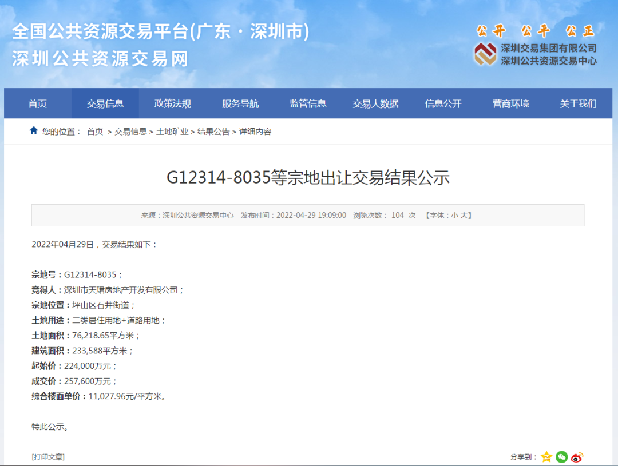This screenshot has width=618, height=466.
Task: Click the publish time 2022-04-29 19:09:00
Action: [x=311, y=216]
